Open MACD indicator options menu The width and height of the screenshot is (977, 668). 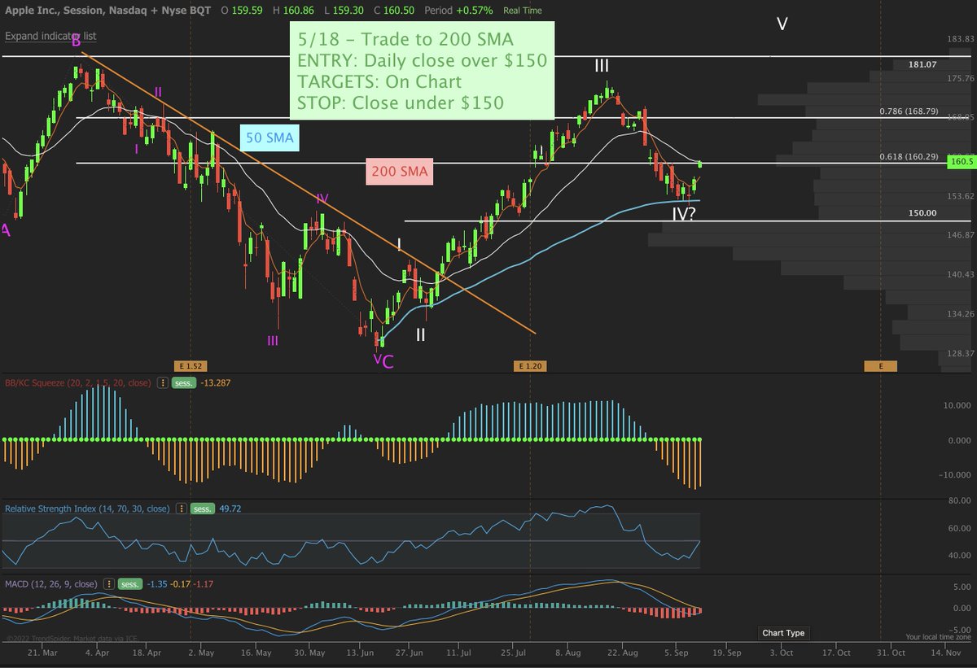coord(109,583)
